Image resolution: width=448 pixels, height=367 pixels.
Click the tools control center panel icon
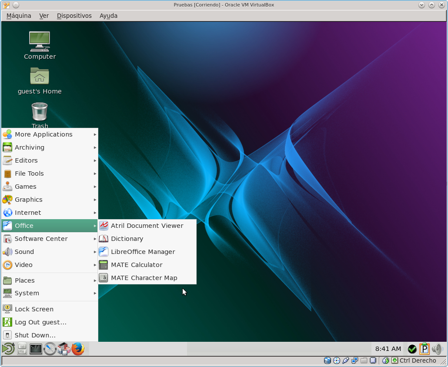pos(50,349)
